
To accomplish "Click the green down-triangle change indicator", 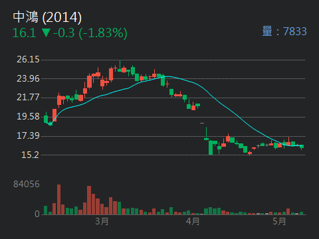I will (x=46, y=33).
